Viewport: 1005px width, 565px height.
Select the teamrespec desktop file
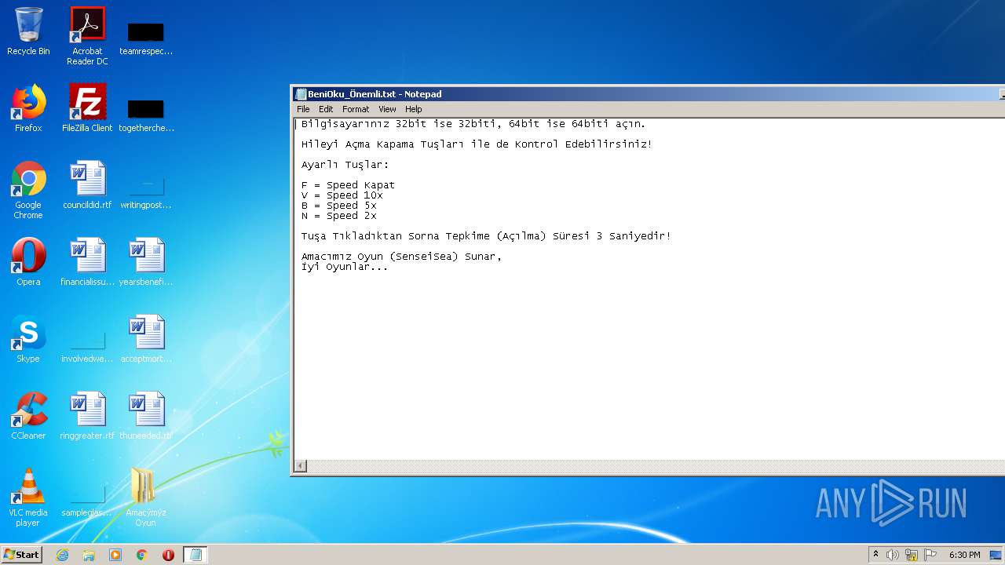[x=146, y=36]
